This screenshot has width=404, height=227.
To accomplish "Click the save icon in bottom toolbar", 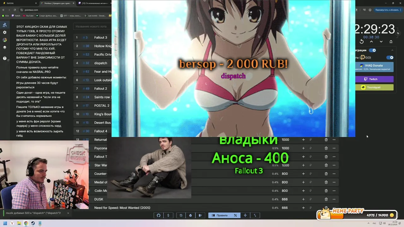I will 181,215.
